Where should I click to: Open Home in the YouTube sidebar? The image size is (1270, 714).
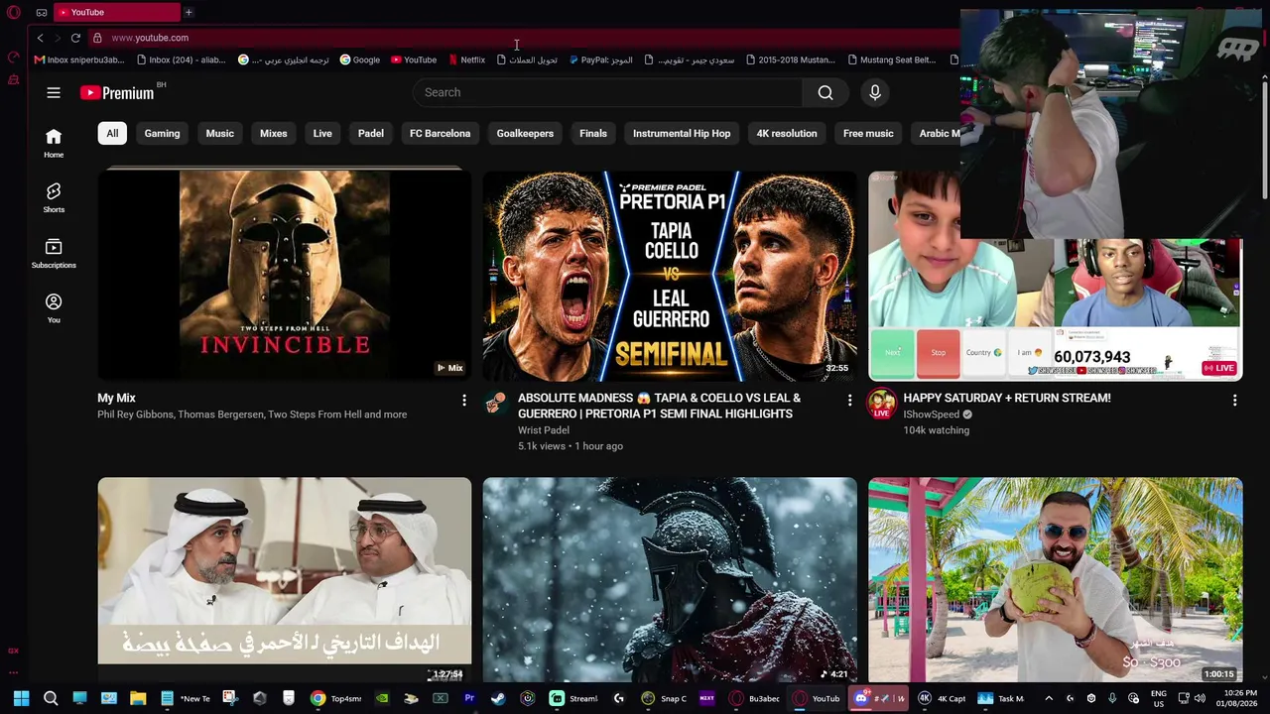click(x=54, y=143)
